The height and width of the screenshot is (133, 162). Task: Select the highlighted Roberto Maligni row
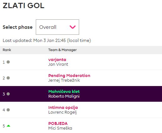click(81, 94)
